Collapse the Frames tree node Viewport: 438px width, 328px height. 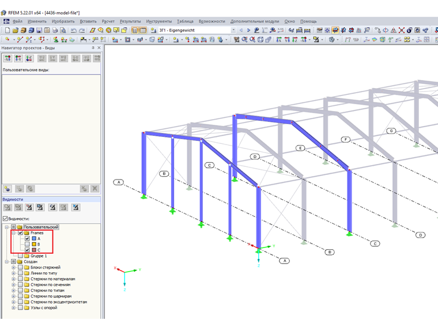13,232
